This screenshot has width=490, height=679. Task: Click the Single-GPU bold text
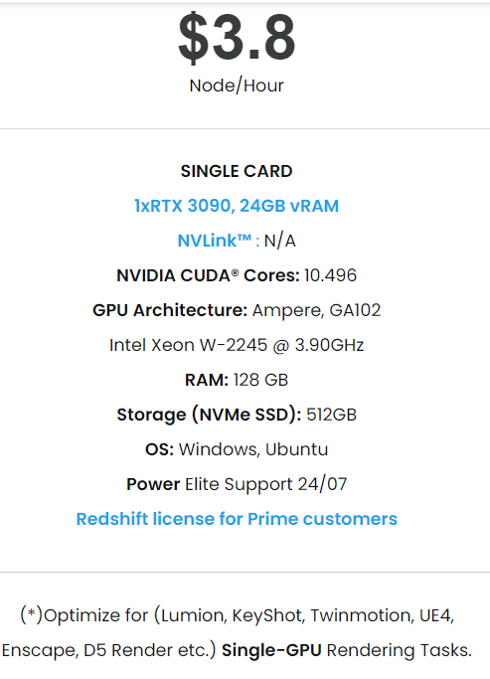click(x=271, y=650)
